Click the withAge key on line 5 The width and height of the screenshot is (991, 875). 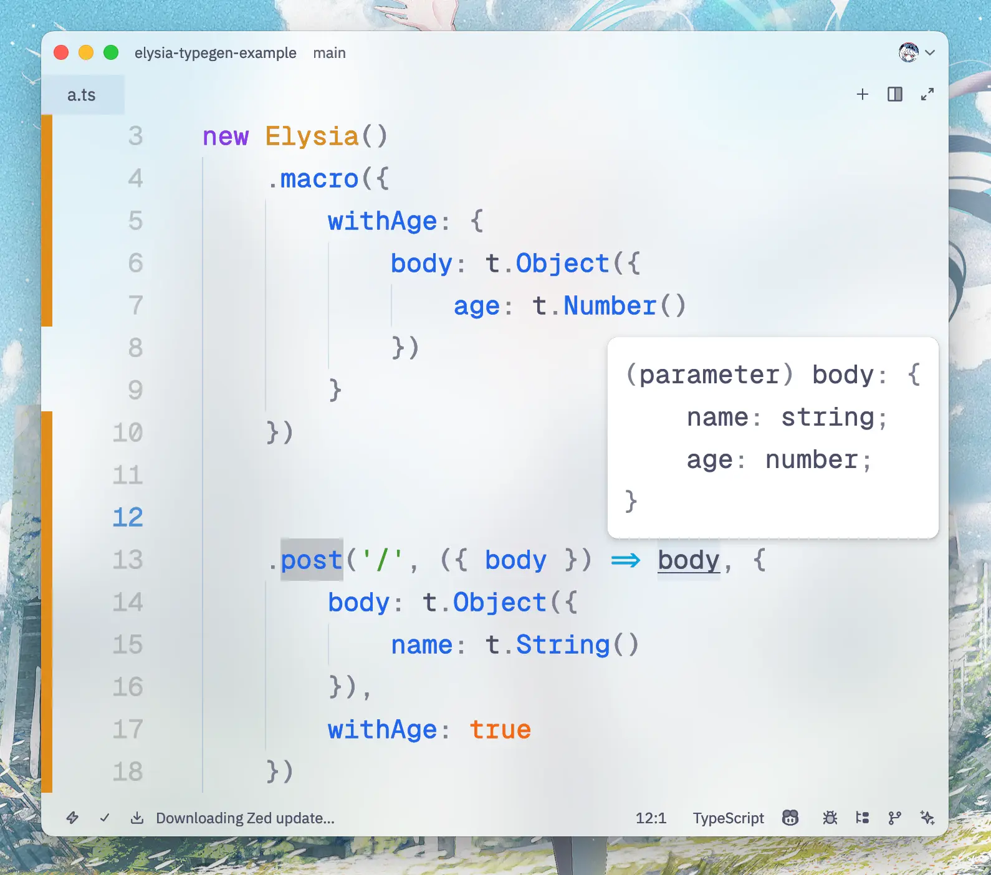coord(383,221)
